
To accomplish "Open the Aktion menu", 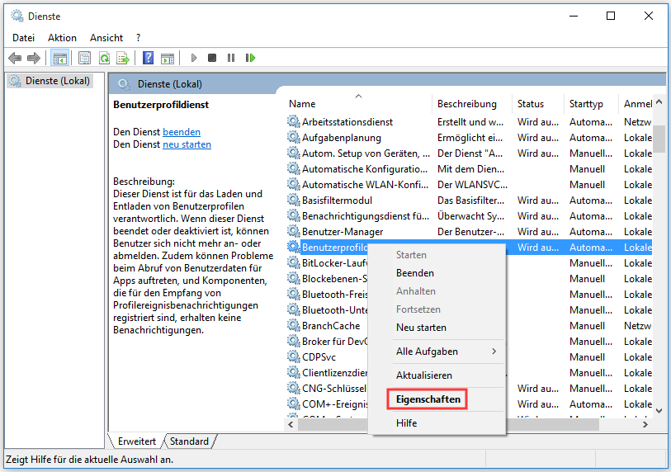I will [62, 38].
